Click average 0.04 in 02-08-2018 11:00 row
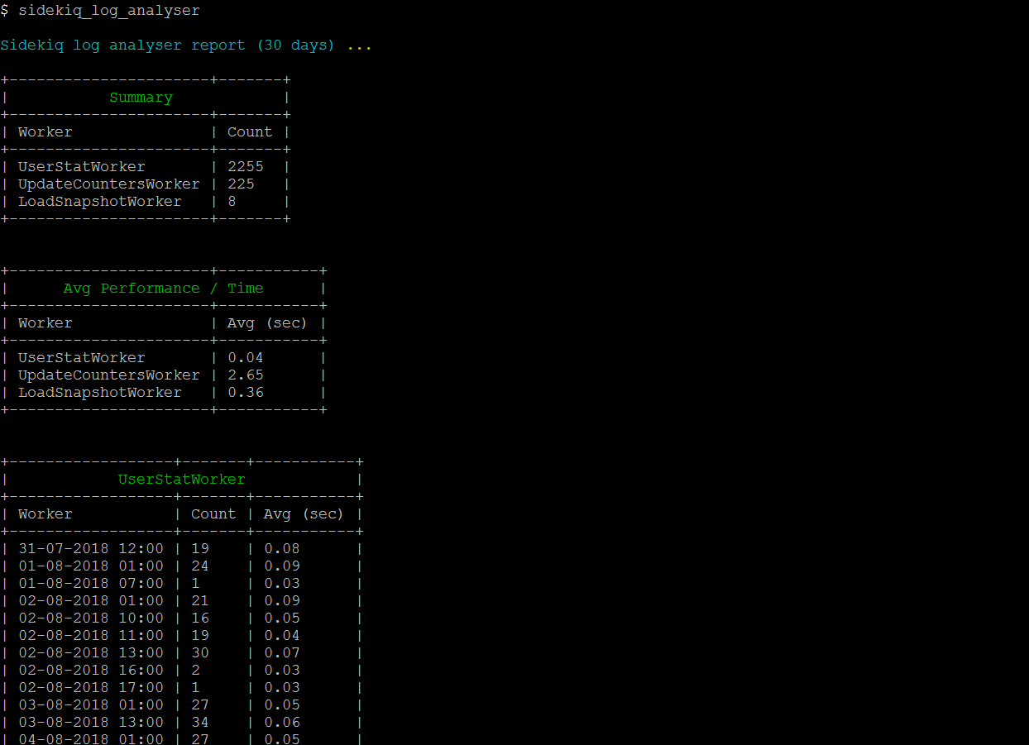 tap(282, 636)
